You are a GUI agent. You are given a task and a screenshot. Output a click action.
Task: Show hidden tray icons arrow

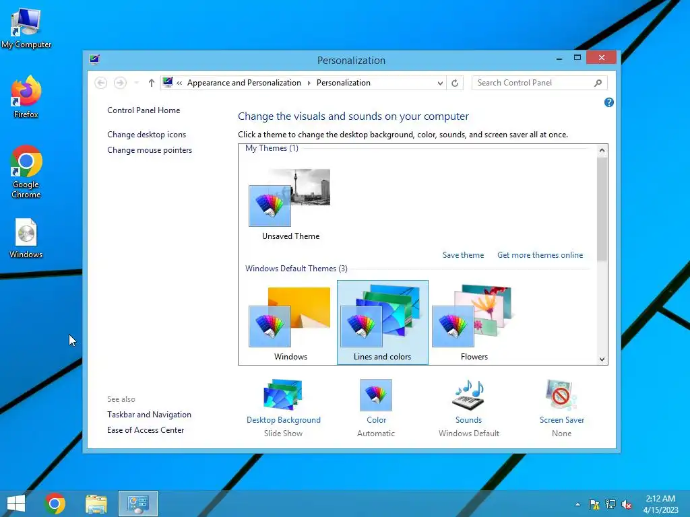click(x=577, y=504)
